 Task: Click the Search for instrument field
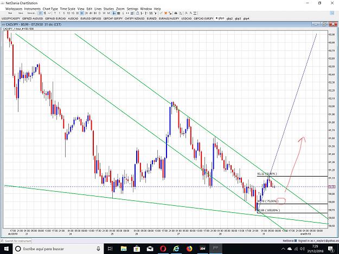pos(16,240)
